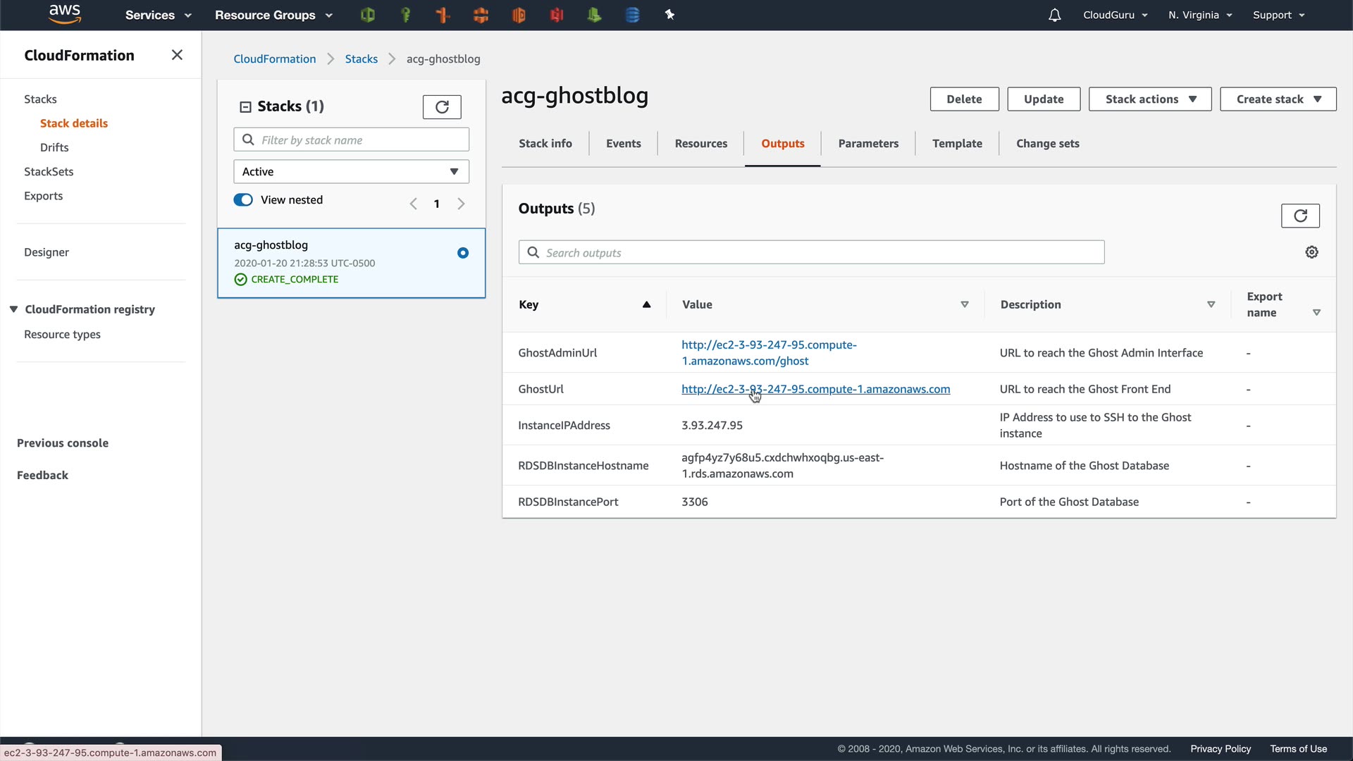This screenshot has width=1353, height=761.
Task: Sort outputs by Key column arrow
Action: click(x=646, y=304)
